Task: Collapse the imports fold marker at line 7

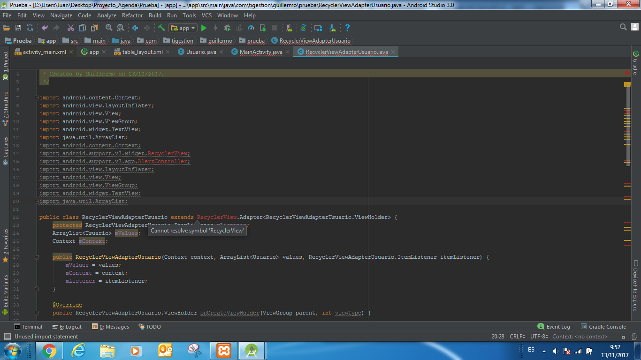Action: click(x=36, y=97)
